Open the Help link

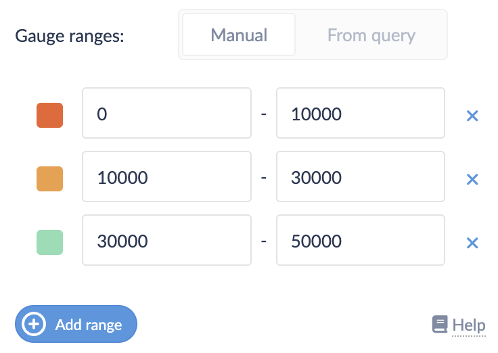click(x=468, y=325)
